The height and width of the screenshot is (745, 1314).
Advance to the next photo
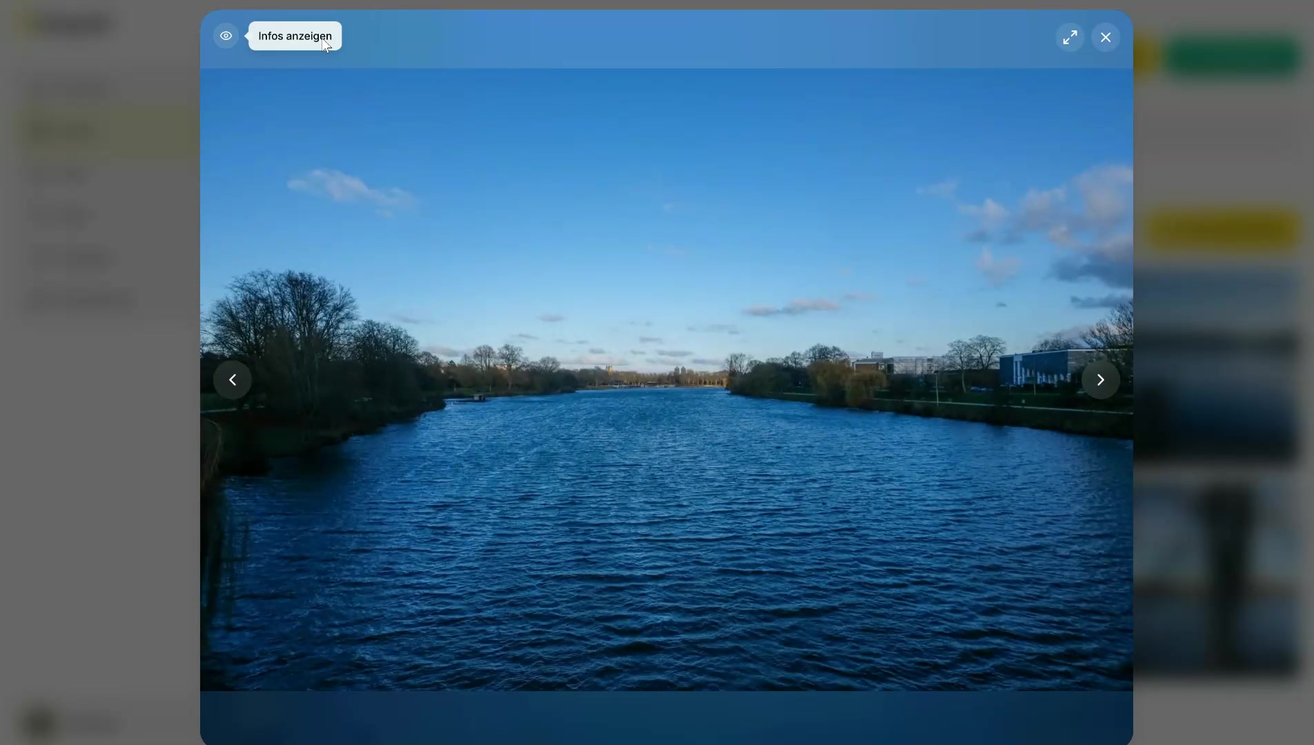tap(1100, 380)
